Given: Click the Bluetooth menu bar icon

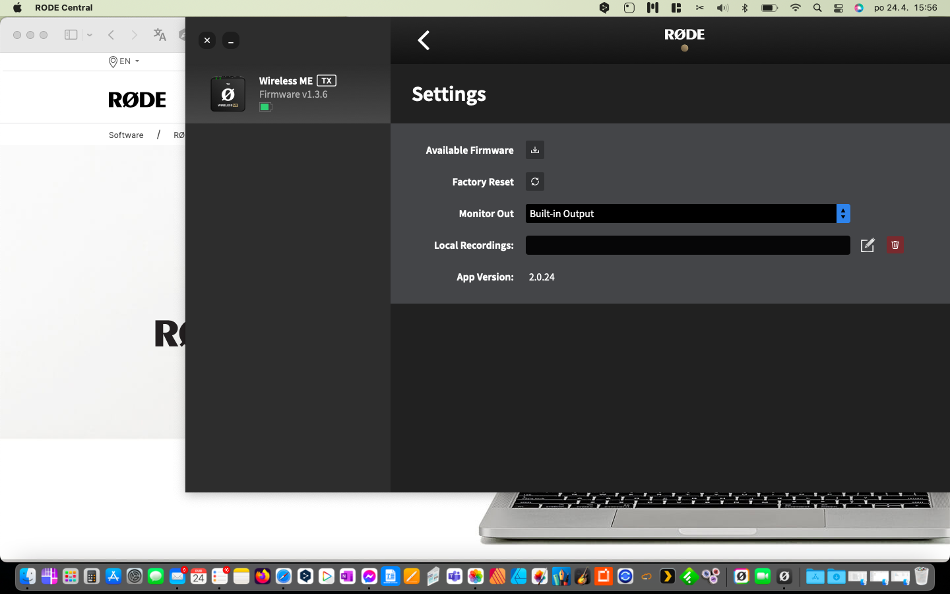Looking at the screenshot, I should [x=745, y=8].
